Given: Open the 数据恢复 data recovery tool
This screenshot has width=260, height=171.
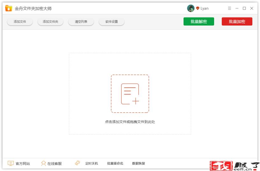Looking at the screenshot, I should [x=139, y=163].
